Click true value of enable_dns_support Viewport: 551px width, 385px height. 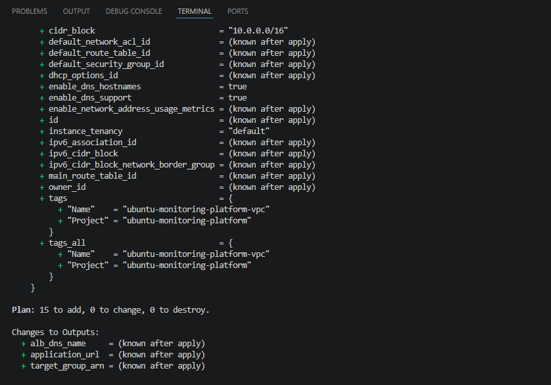[237, 98]
